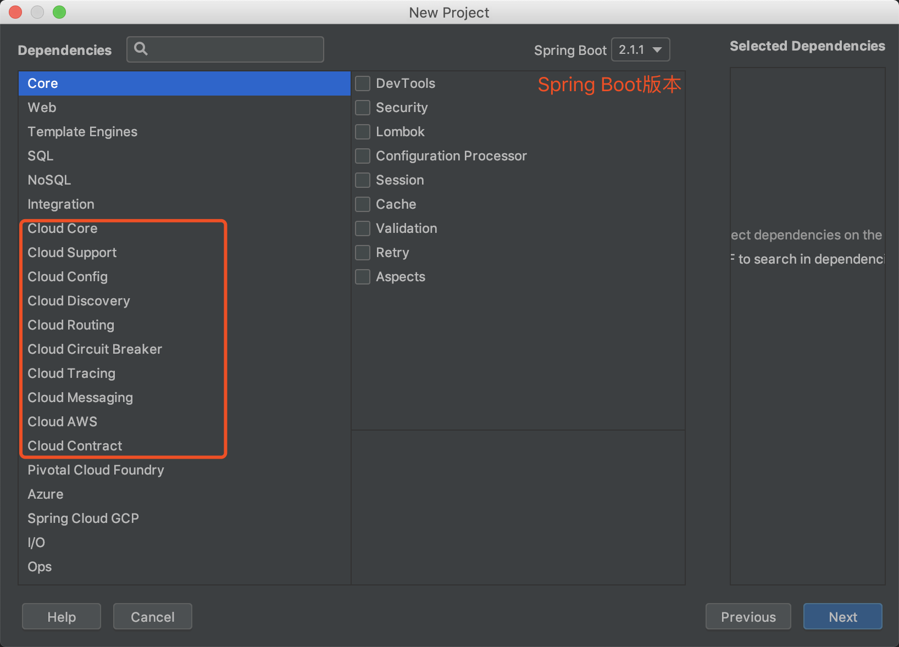The height and width of the screenshot is (647, 899).
Task: Select the Cloud Tracing category
Action: (185, 373)
